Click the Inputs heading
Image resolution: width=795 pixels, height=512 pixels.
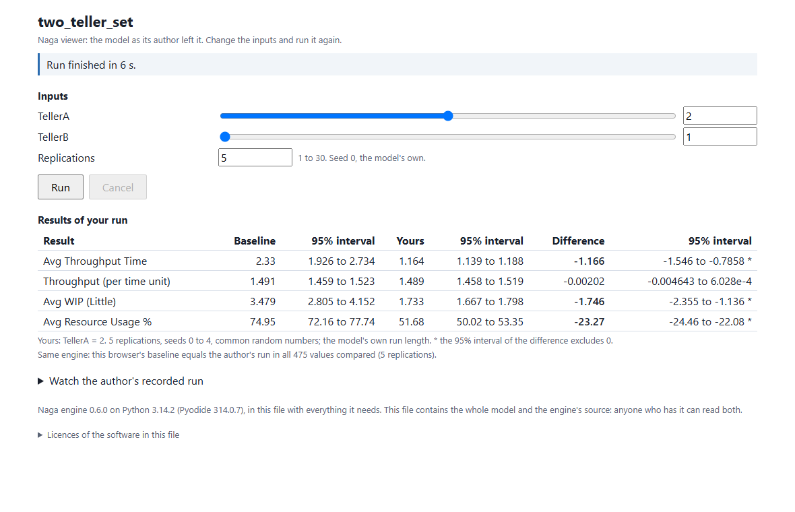click(x=53, y=96)
